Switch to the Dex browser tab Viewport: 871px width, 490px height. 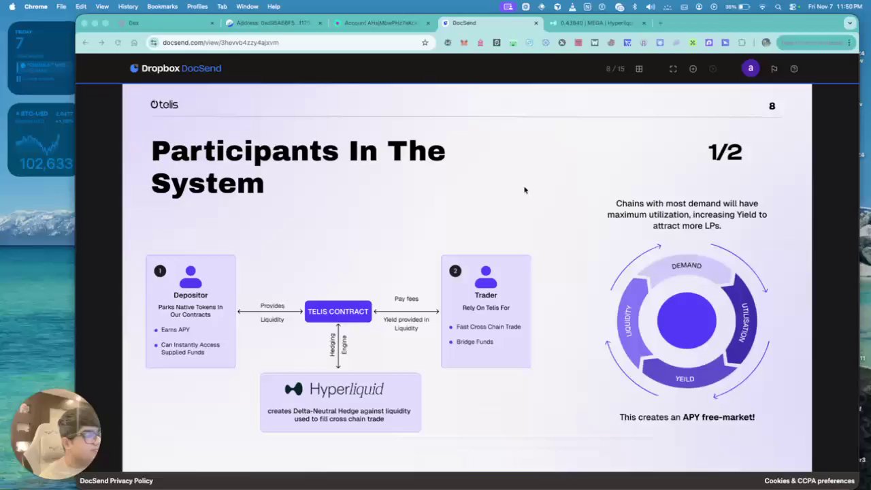tap(163, 23)
